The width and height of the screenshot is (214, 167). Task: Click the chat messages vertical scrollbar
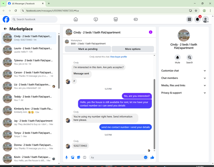coord(154,114)
